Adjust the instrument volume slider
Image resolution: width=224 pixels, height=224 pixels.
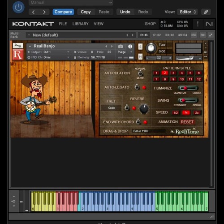pos(189,58)
